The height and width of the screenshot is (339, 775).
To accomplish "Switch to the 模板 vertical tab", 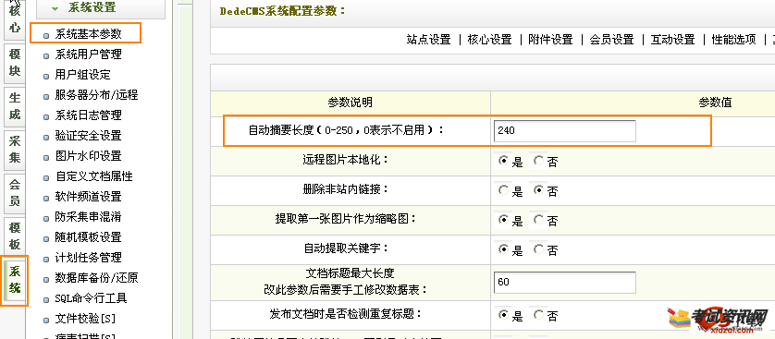I will click(x=15, y=236).
